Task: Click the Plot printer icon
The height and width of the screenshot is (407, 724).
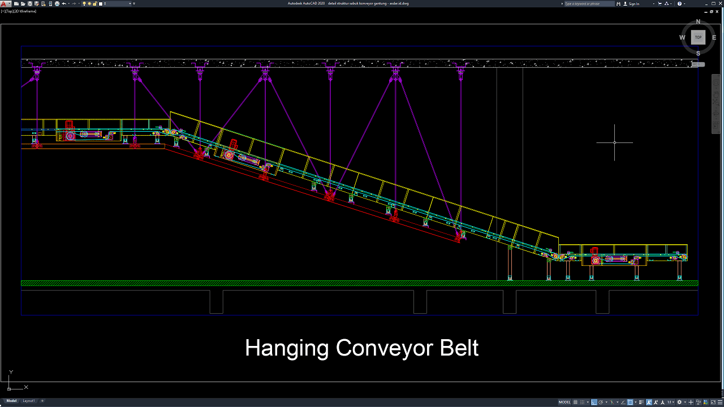Action: 57,3
